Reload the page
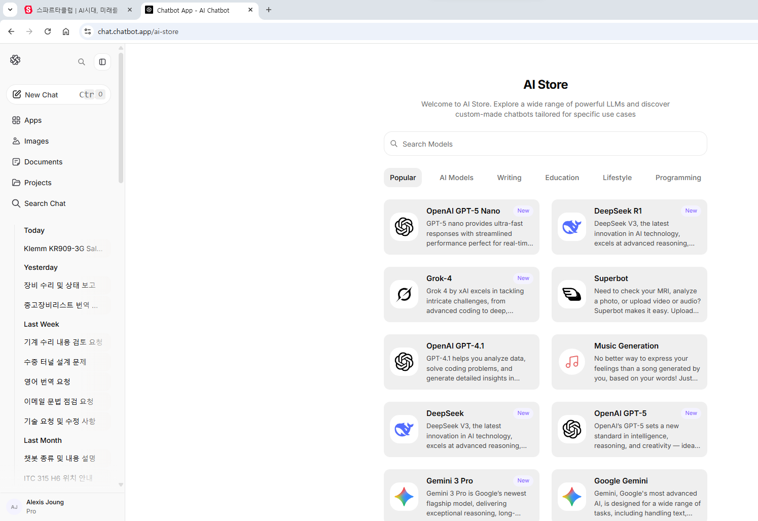Screen dimensions: 758x521 pyautogui.click(x=48, y=31)
